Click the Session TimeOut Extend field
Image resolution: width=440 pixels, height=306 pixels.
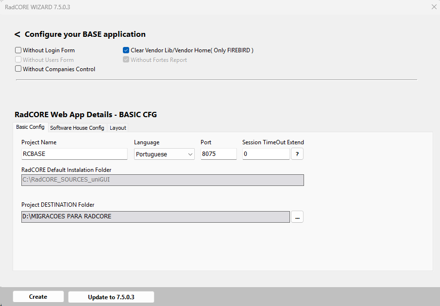(x=266, y=154)
